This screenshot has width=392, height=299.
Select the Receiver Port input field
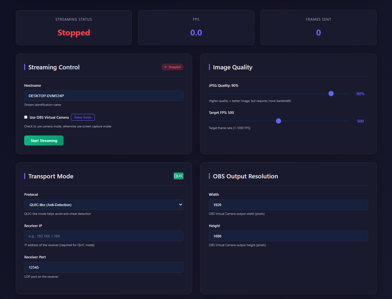pyautogui.click(x=103, y=267)
